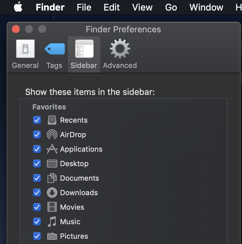
Task: Open the Go menu
Action: (x=171, y=7)
